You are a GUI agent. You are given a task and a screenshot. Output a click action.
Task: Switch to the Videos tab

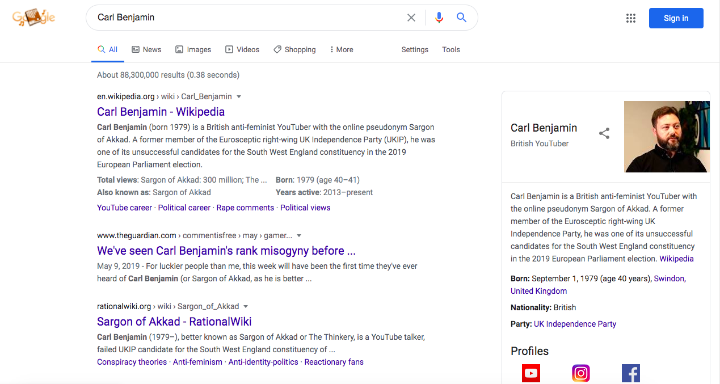click(242, 49)
